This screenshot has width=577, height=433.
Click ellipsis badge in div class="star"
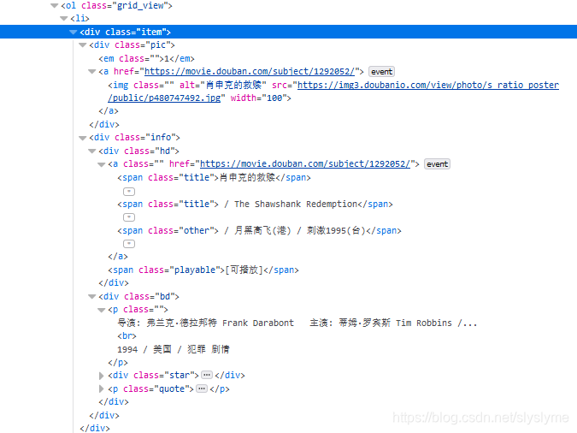click(207, 375)
